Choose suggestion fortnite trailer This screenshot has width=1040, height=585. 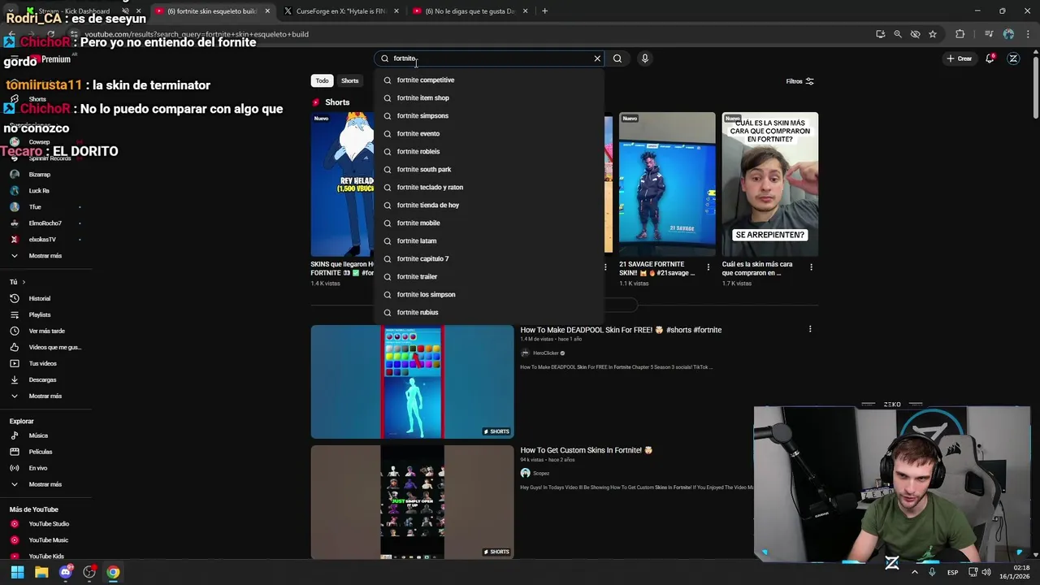[x=489, y=276]
